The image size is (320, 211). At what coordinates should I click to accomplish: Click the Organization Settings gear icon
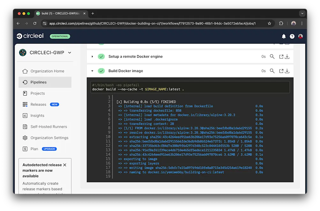coord(25,138)
